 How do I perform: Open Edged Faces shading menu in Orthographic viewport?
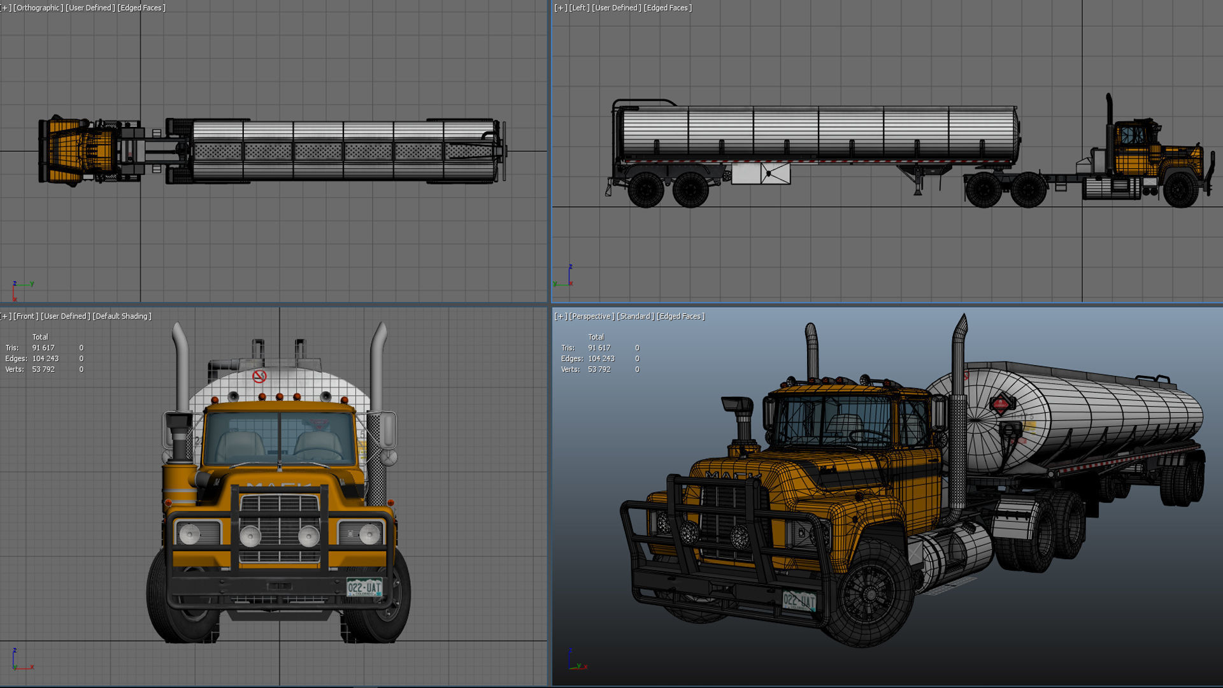coord(141,8)
